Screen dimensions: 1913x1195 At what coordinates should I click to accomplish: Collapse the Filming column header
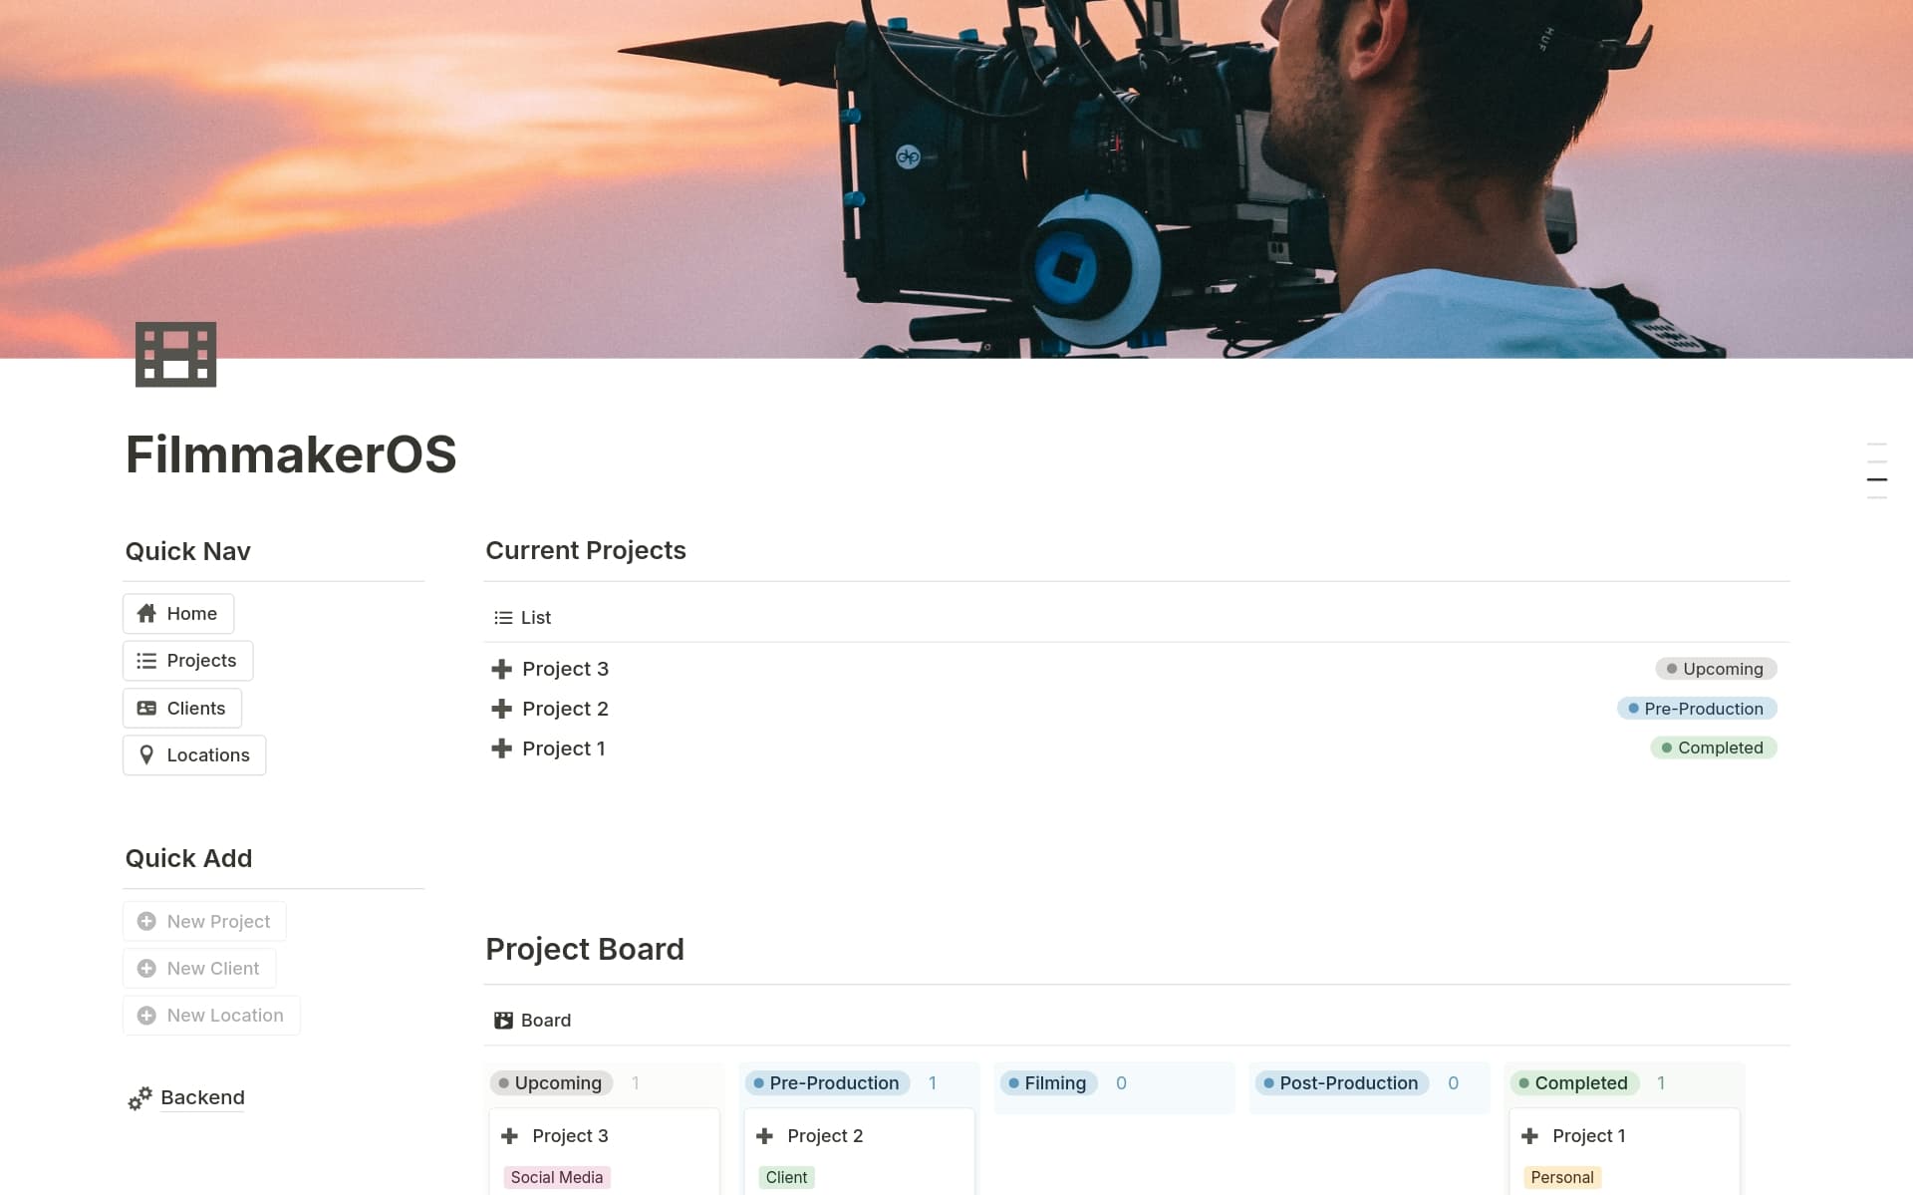(1048, 1082)
